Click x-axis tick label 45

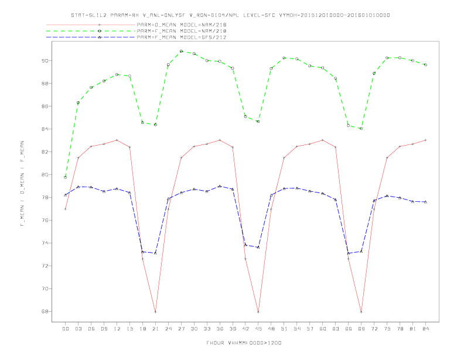258,329
